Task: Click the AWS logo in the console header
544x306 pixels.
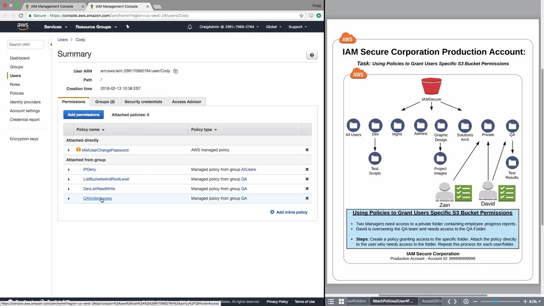Action: (x=23, y=26)
